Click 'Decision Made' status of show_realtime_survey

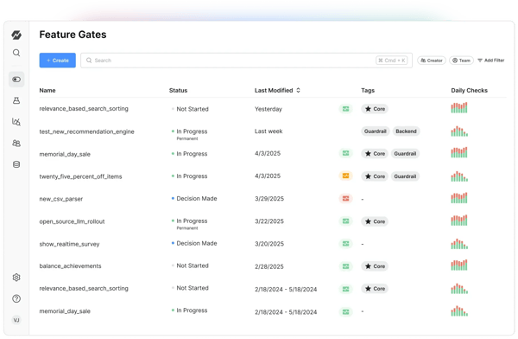(194, 243)
